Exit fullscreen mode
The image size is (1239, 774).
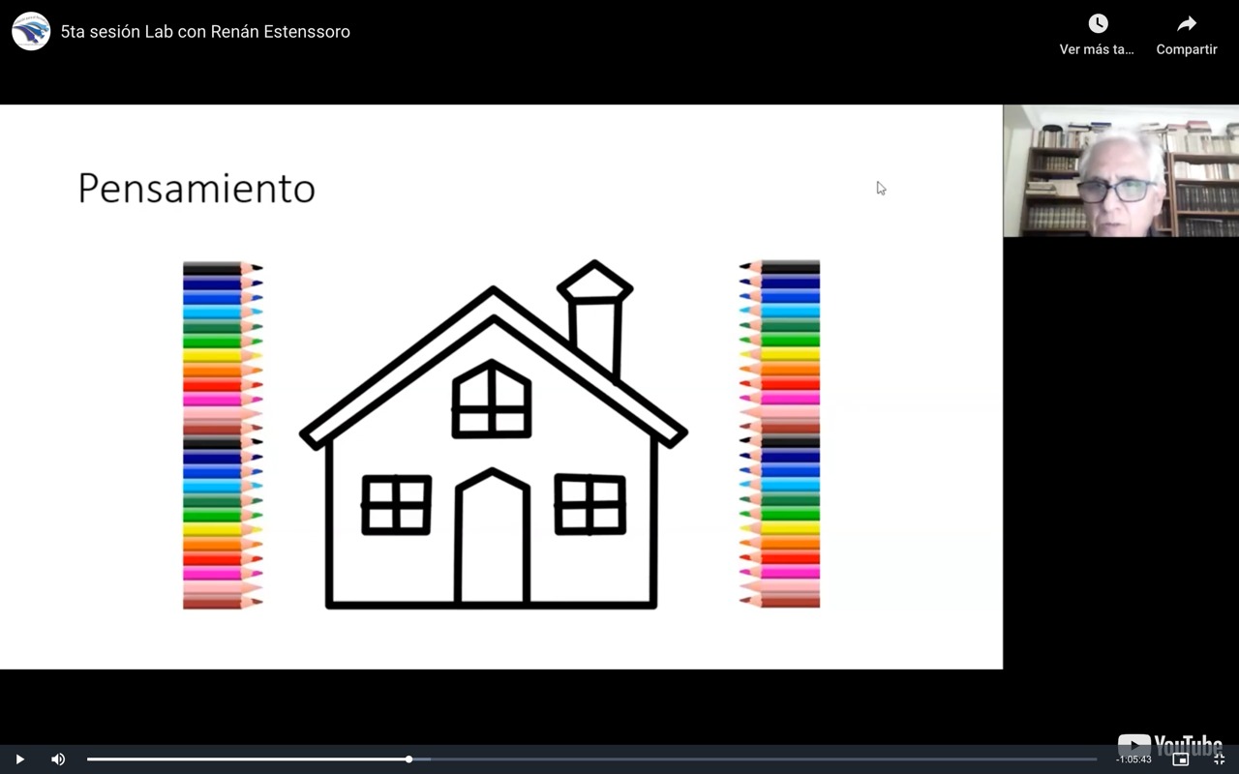click(1219, 759)
